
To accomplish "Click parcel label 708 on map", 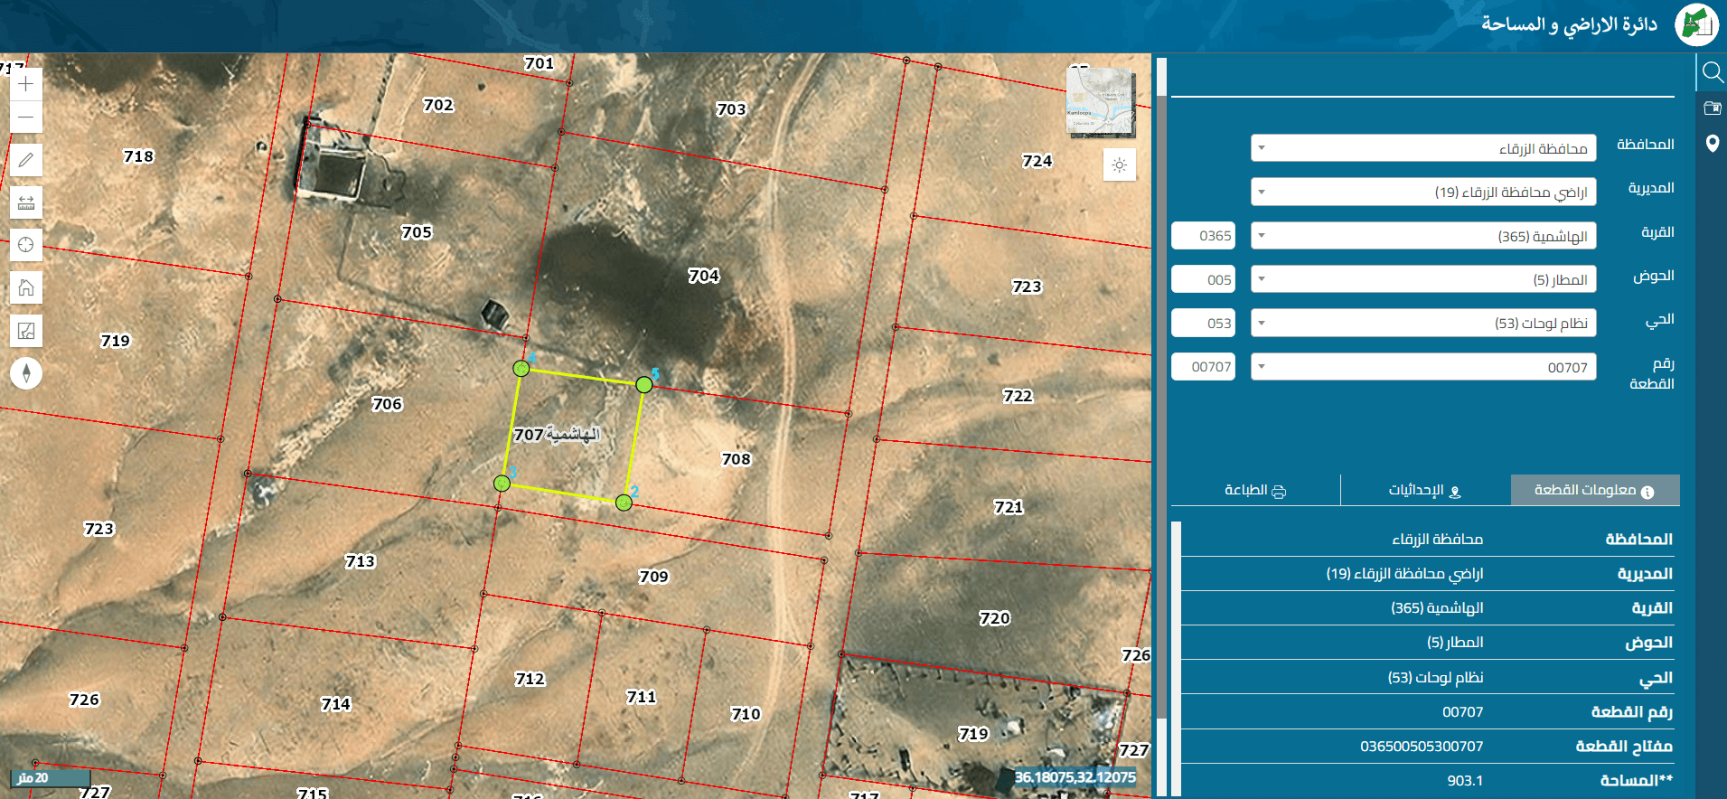I will (x=737, y=459).
